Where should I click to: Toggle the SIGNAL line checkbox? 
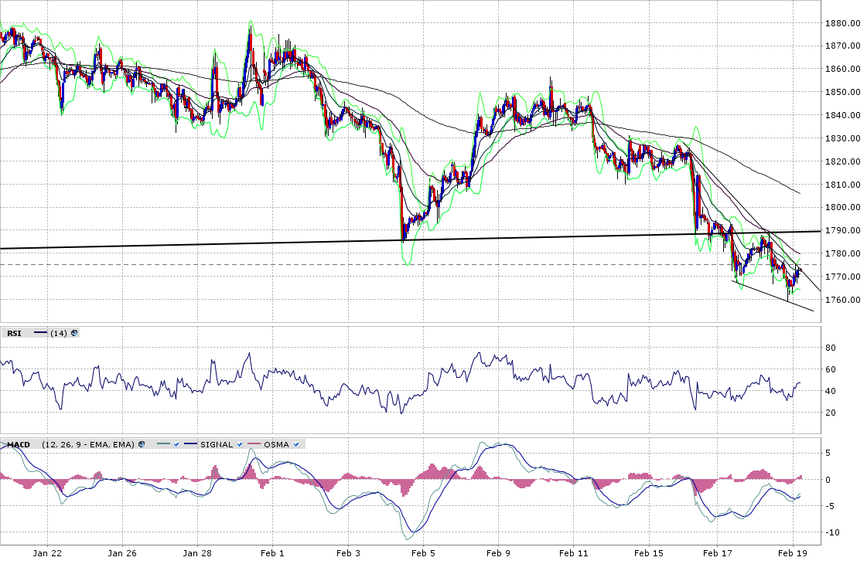click(240, 444)
